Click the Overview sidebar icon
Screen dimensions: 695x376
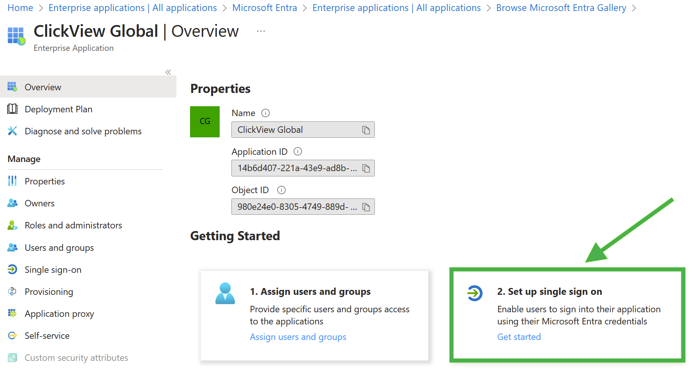tap(12, 87)
